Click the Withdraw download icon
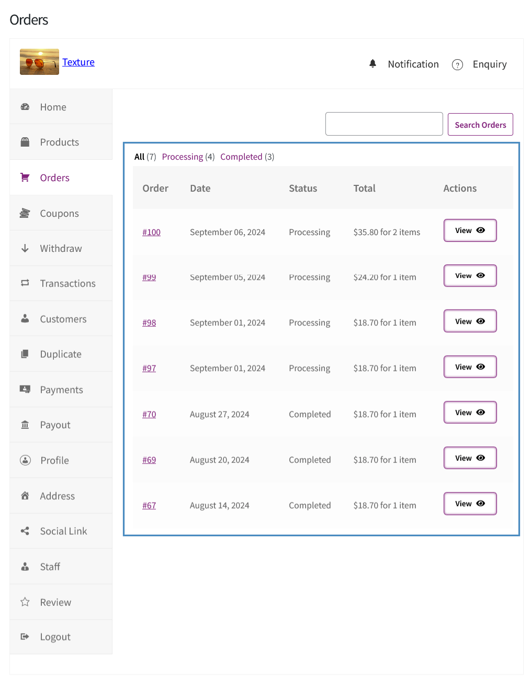Image resolution: width=531 pixels, height=686 pixels. pos(25,248)
